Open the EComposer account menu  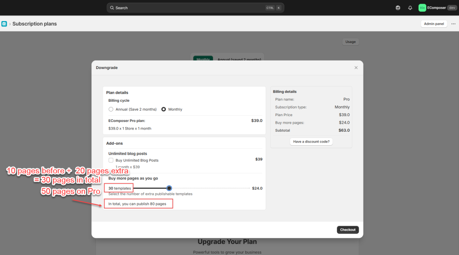tap(437, 8)
